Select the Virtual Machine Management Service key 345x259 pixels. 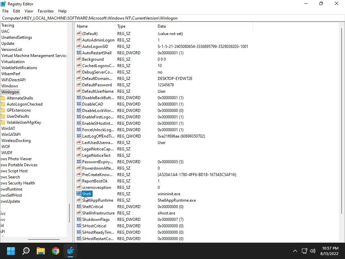click(x=34, y=56)
